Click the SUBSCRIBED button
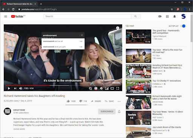 click(107, 112)
